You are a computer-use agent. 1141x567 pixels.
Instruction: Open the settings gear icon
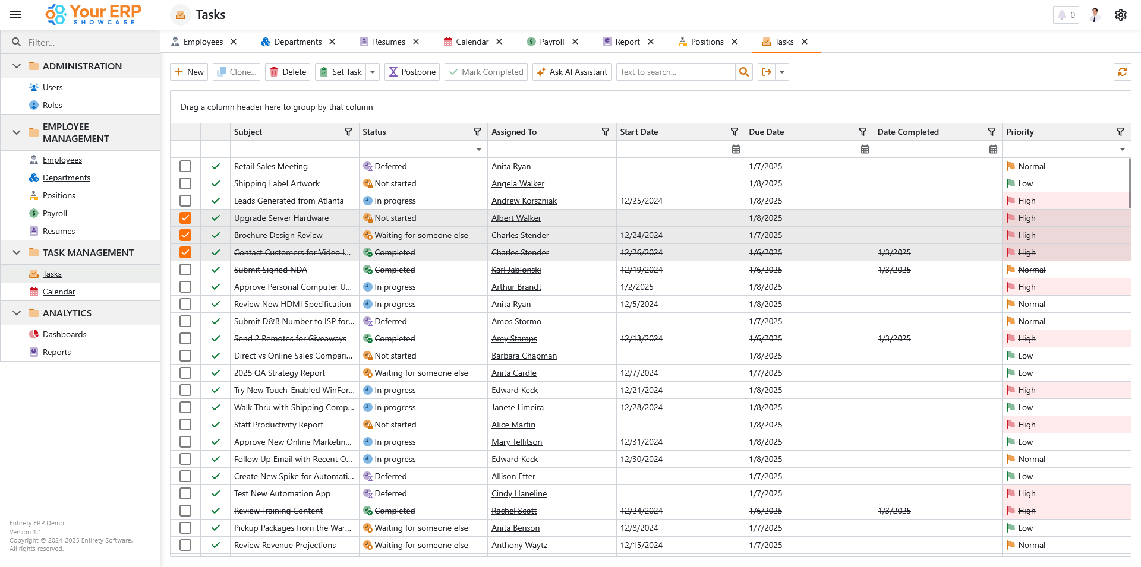click(1120, 15)
